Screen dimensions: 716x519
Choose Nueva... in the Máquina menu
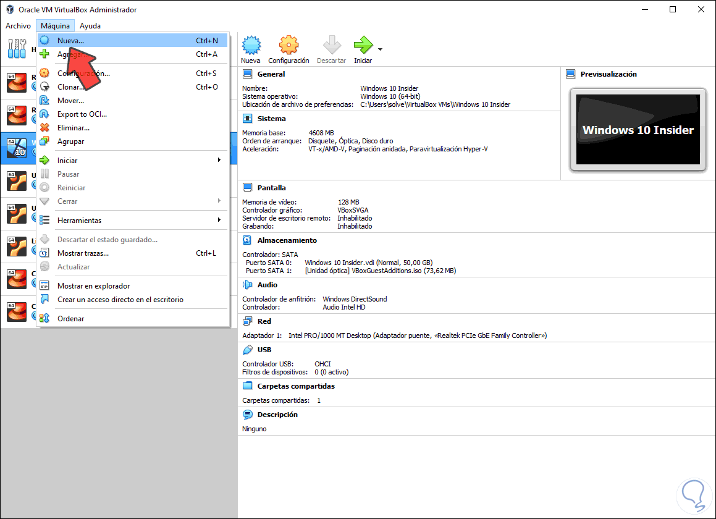(132, 41)
